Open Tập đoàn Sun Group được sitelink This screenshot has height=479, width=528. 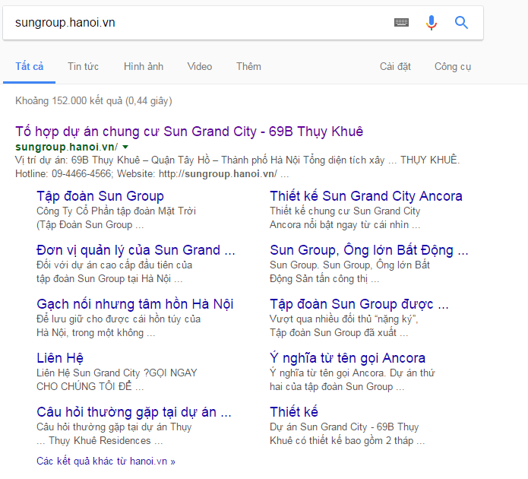click(359, 304)
